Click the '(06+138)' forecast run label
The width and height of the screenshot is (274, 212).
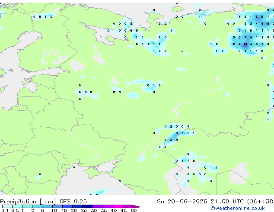coord(261,202)
